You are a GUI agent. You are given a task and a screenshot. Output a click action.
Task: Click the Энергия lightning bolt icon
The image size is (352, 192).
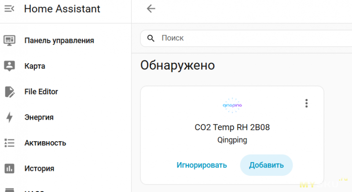pos(9,117)
